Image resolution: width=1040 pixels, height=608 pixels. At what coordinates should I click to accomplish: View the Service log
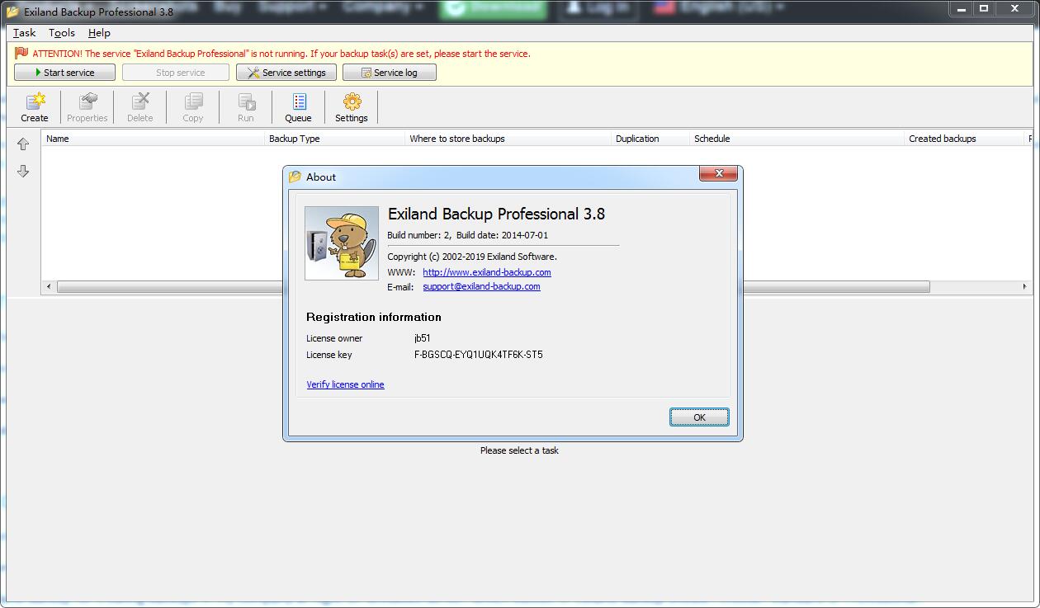pyautogui.click(x=389, y=72)
